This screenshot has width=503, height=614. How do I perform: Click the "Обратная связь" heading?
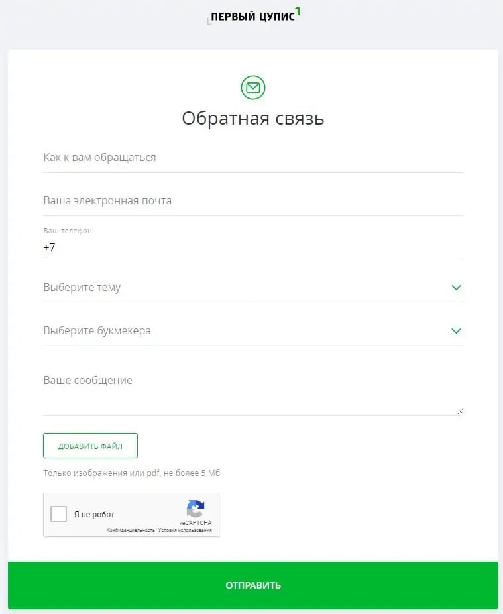coord(253,118)
